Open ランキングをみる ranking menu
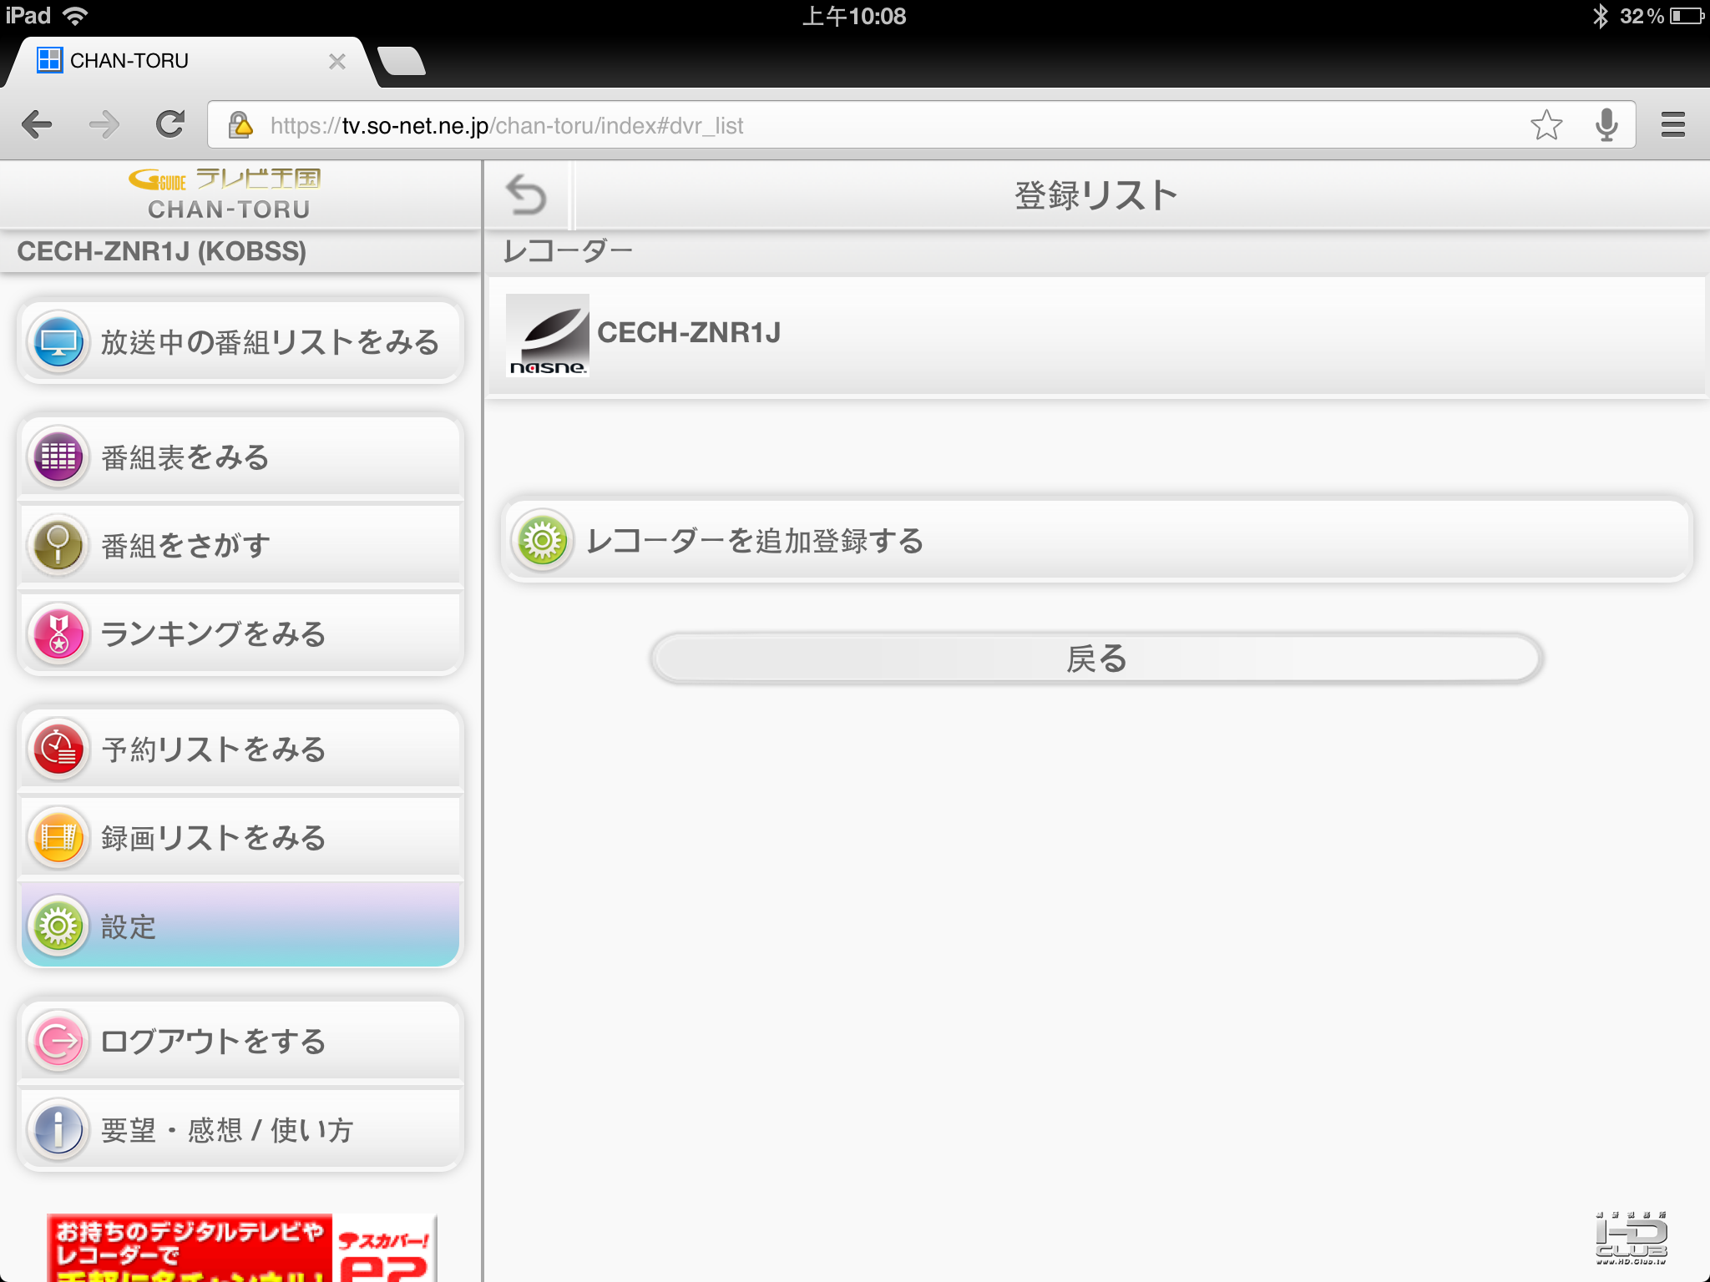1710x1282 pixels. tap(240, 633)
